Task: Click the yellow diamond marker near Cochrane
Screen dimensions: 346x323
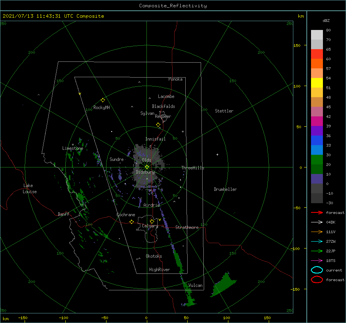Action: pyautogui.click(x=131, y=222)
